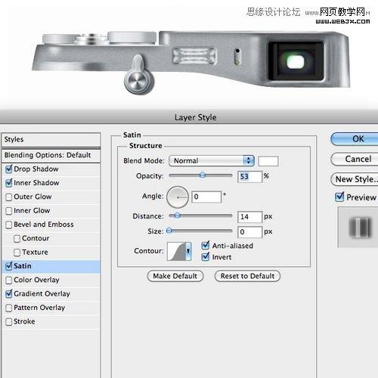Click the New Style button

pyautogui.click(x=355, y=179)
